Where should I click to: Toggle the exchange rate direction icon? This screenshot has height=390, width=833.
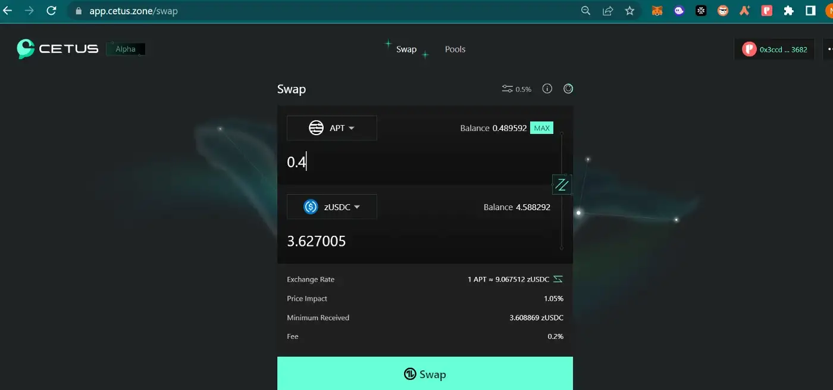click(x=558, y=279)
